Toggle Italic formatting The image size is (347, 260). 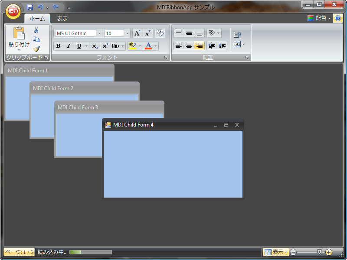point(68,45)
